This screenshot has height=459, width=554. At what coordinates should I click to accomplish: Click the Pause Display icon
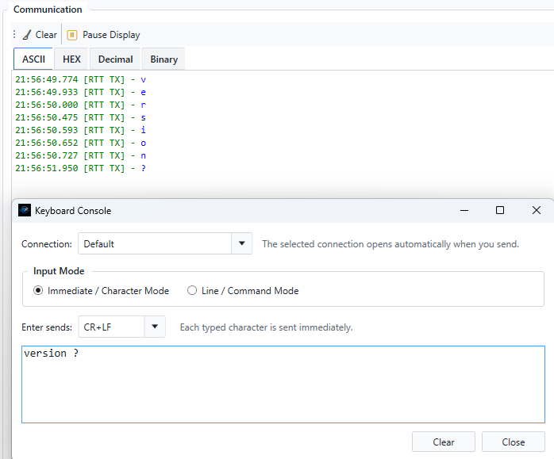(72, 35)
